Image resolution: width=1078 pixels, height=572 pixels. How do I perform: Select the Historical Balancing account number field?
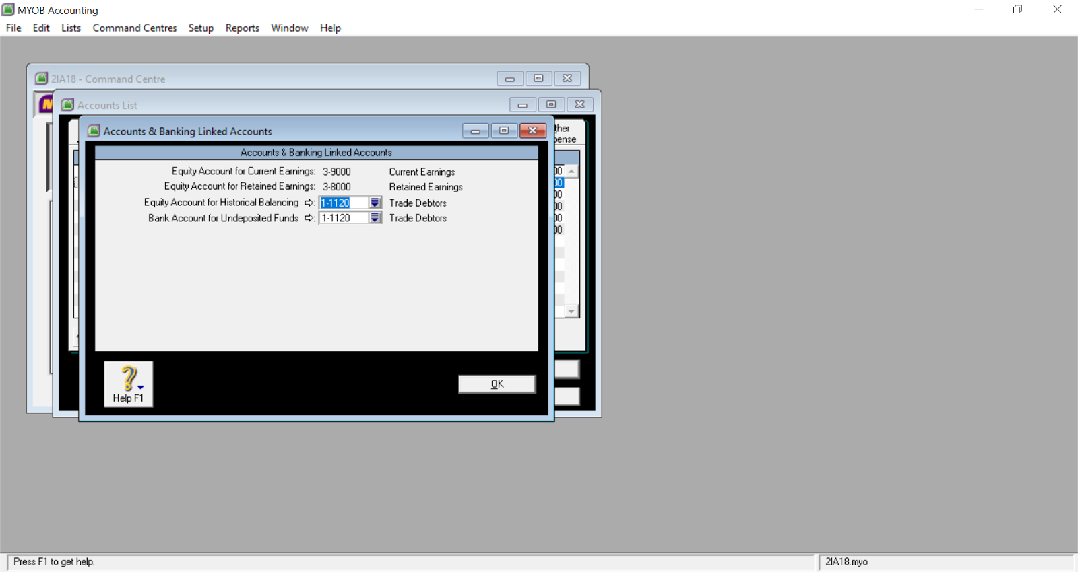point(344,203)
